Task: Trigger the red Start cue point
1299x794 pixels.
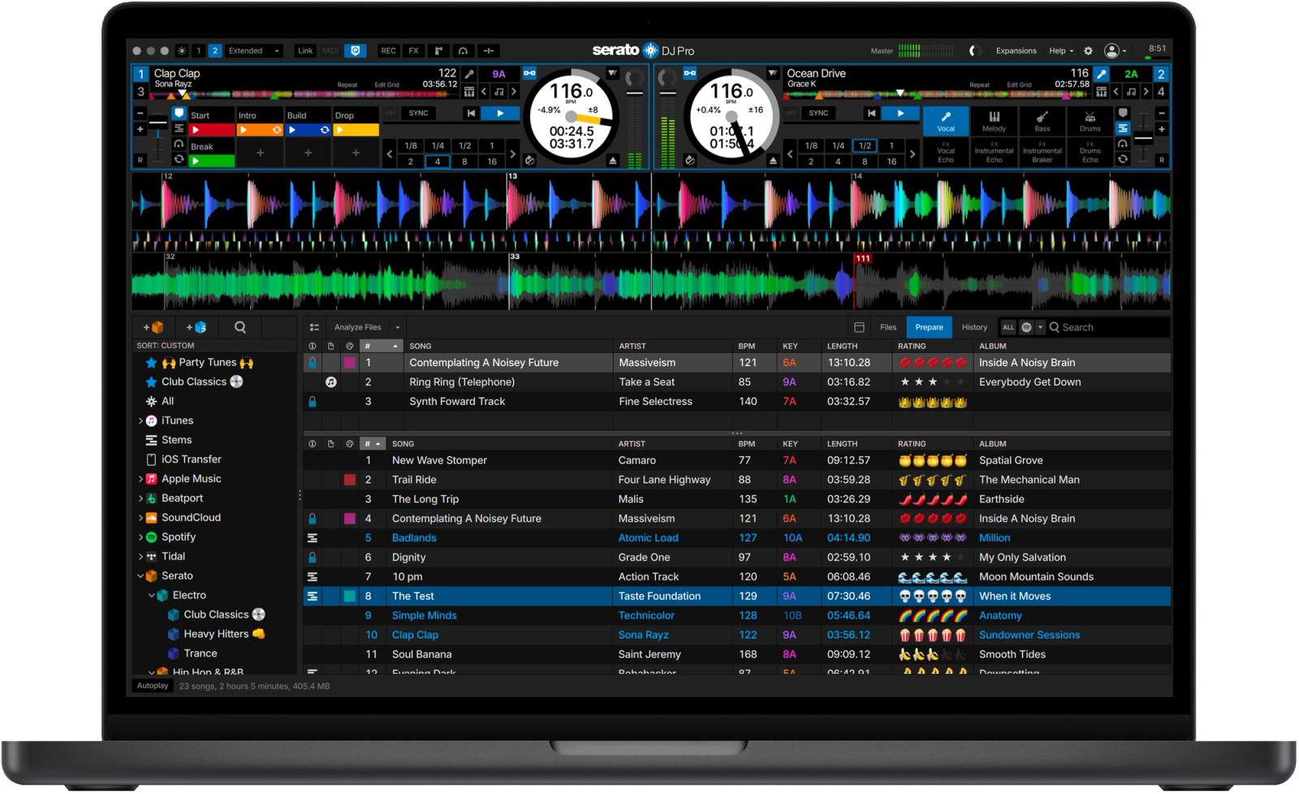Action: 211,130
